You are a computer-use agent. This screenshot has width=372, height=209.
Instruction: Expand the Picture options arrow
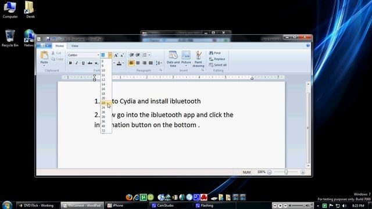186,66
